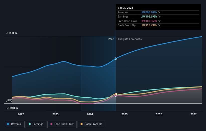Viewport: 206px width, 131px height.
Task: Click the pink Free Cash Flow data point marker
Action: click(116, 95)
